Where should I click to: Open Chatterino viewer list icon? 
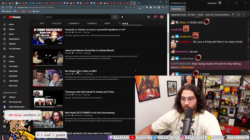(238, 15)
